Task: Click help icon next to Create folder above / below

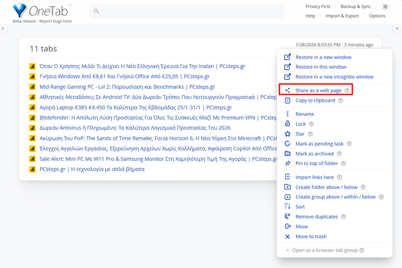Action: tap(363, 187)
